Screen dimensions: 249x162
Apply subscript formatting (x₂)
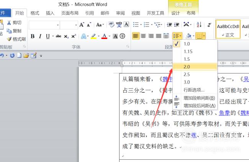[66, 36]
